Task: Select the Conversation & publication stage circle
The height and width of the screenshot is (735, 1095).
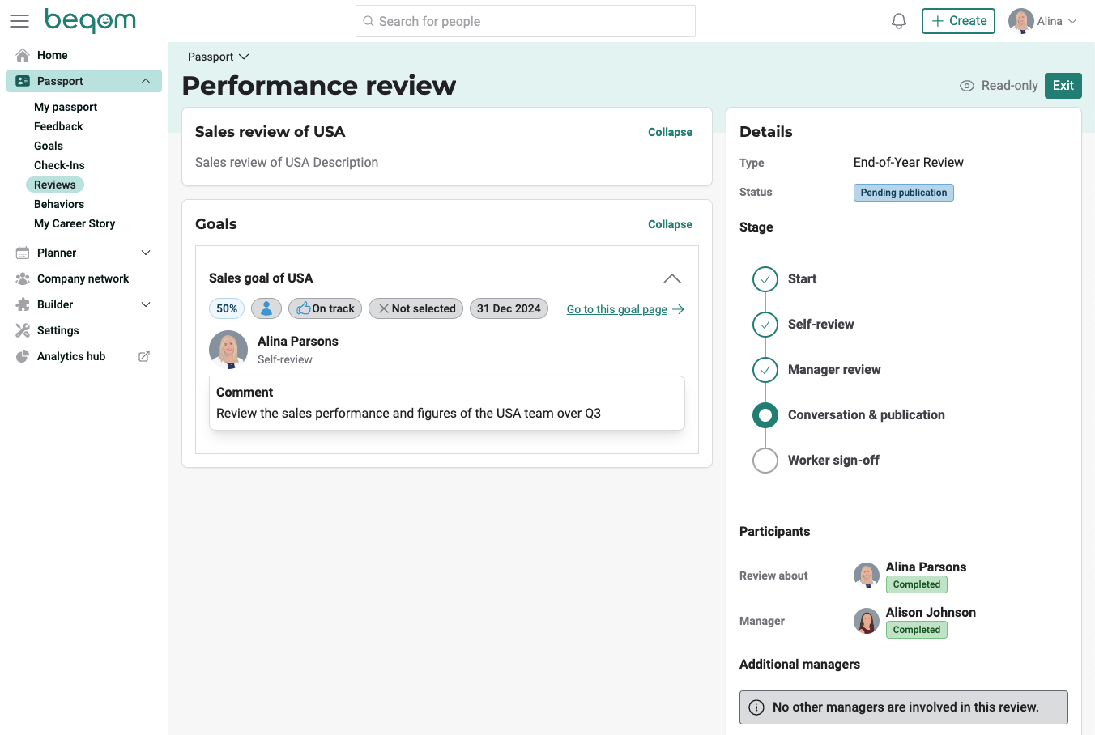Action: pos(765,415)
